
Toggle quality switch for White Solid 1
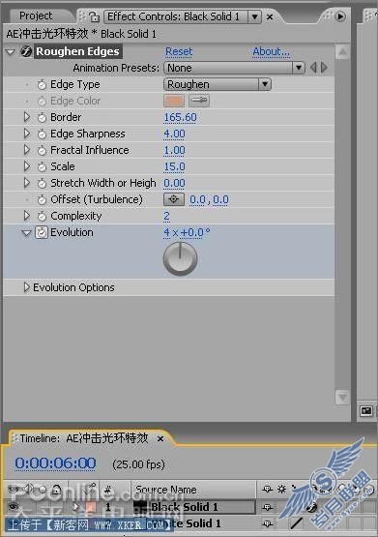coord(296,523)
